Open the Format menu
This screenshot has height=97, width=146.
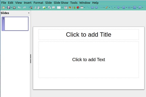[38, 3]
